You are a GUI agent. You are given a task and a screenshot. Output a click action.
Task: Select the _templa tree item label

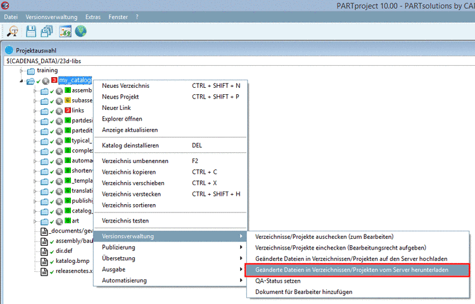tap(82, 181)
